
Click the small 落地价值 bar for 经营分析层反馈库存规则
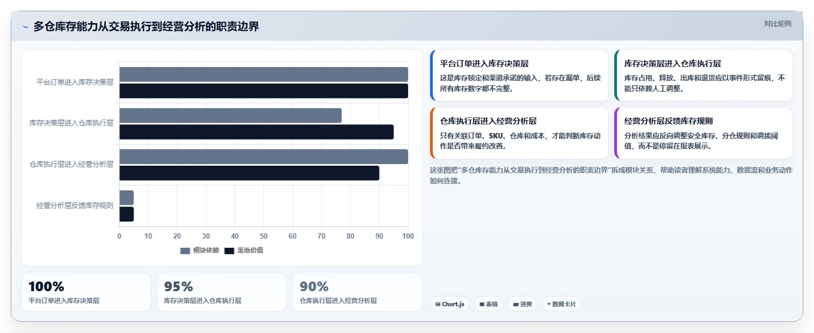pos(126,214)
